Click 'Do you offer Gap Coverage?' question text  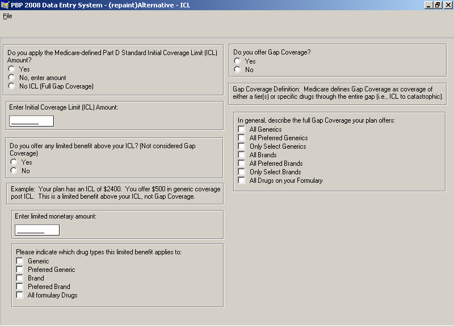click(272, 52)
